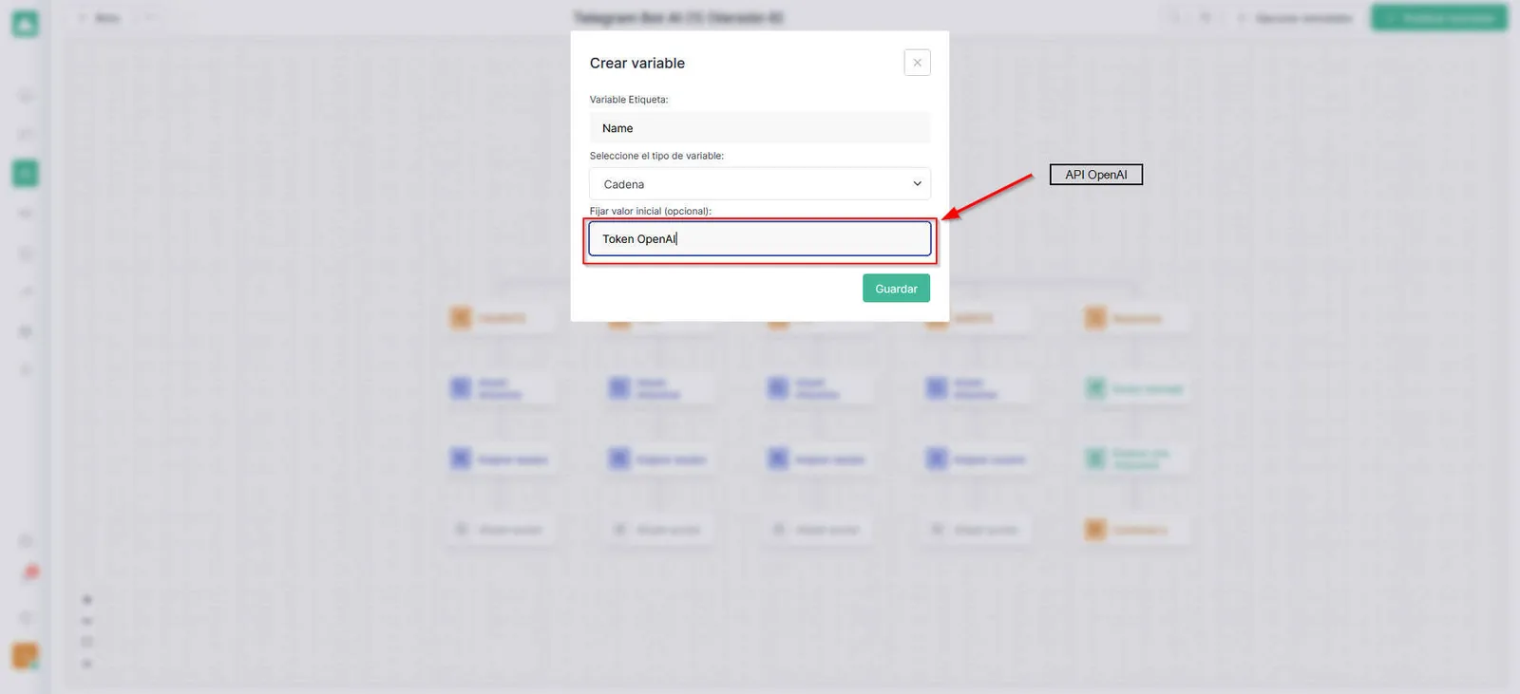Viewport: 1520px width, 694px height.
Task: Click inside the Token OpenAI value field
Action: coord(760,239)
